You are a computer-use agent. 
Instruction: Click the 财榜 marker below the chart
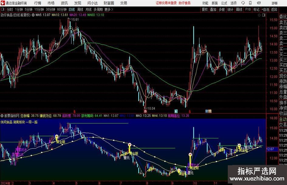click(x=208, y=111)
